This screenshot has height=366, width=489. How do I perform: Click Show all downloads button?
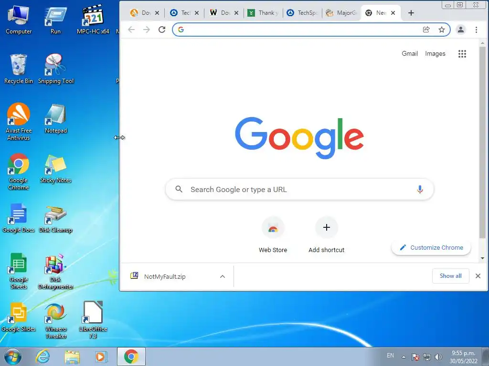[451, 276]
